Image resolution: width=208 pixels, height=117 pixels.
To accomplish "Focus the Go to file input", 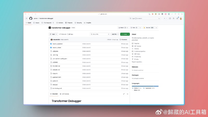I will pos(100,34).
